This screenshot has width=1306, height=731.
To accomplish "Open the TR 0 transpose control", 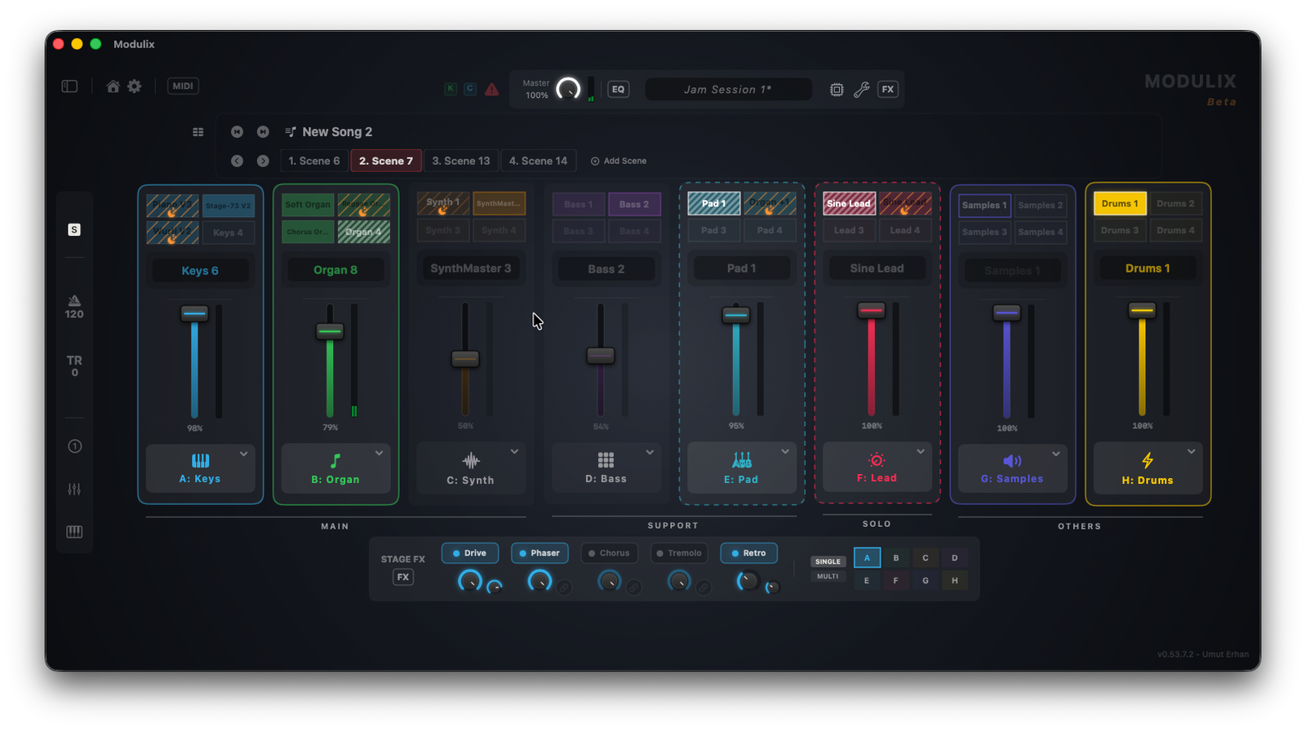I will pyautogui.click(x=74, y=365).
